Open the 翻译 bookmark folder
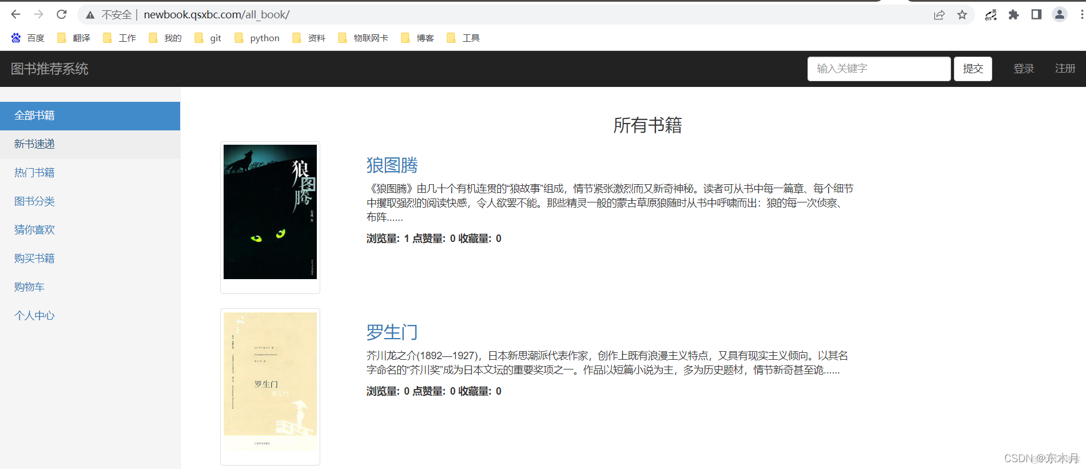 pyautogui.click(x=74, y=38)
